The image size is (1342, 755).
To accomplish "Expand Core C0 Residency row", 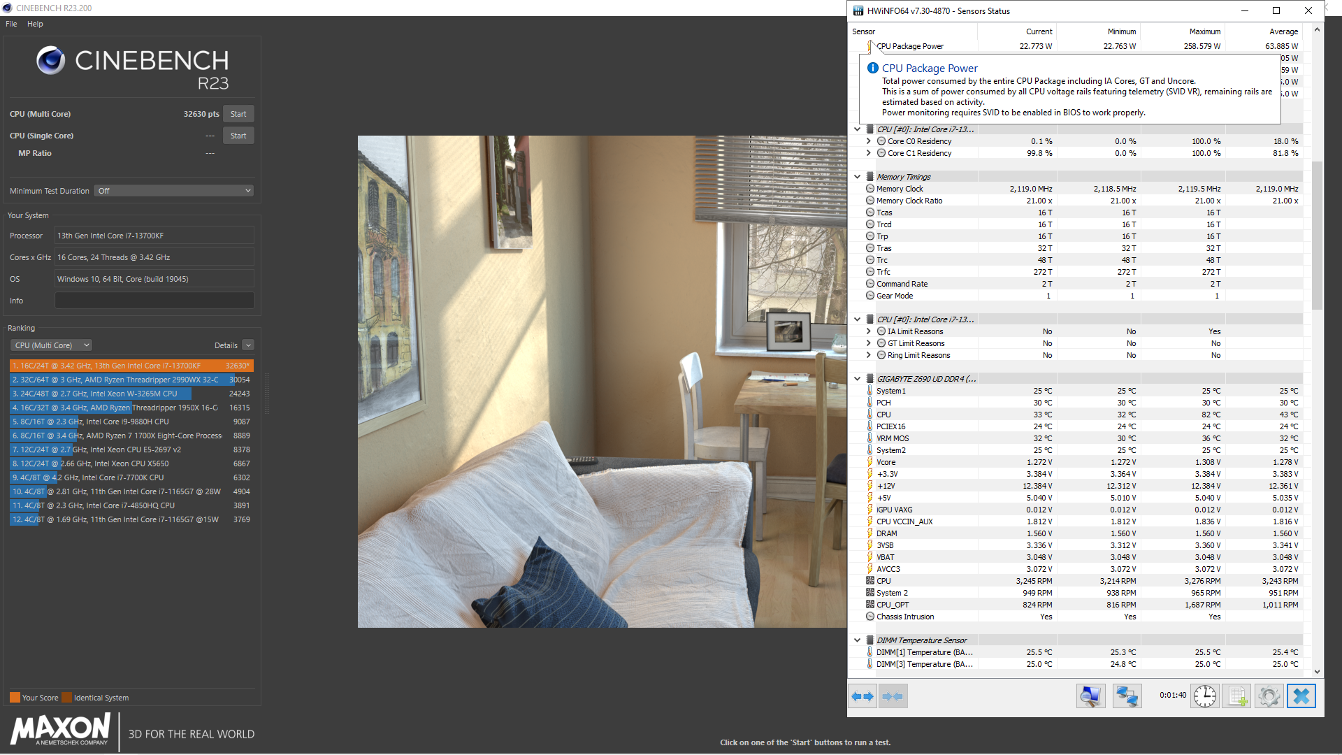I will [x=869, y=141].
